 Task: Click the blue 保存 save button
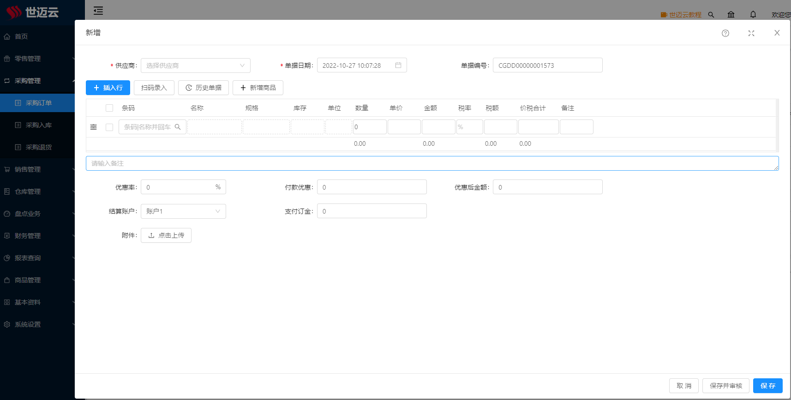click(768, 386)
